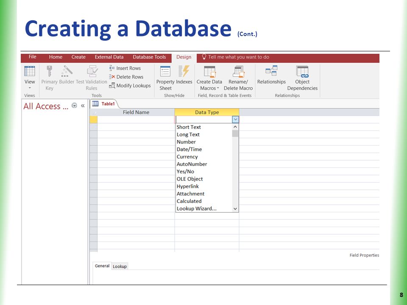Image resolution: width=407 pixels, height=305 pixels.
Task: Click Delete Rows
Action: click(x=126, y=77)
